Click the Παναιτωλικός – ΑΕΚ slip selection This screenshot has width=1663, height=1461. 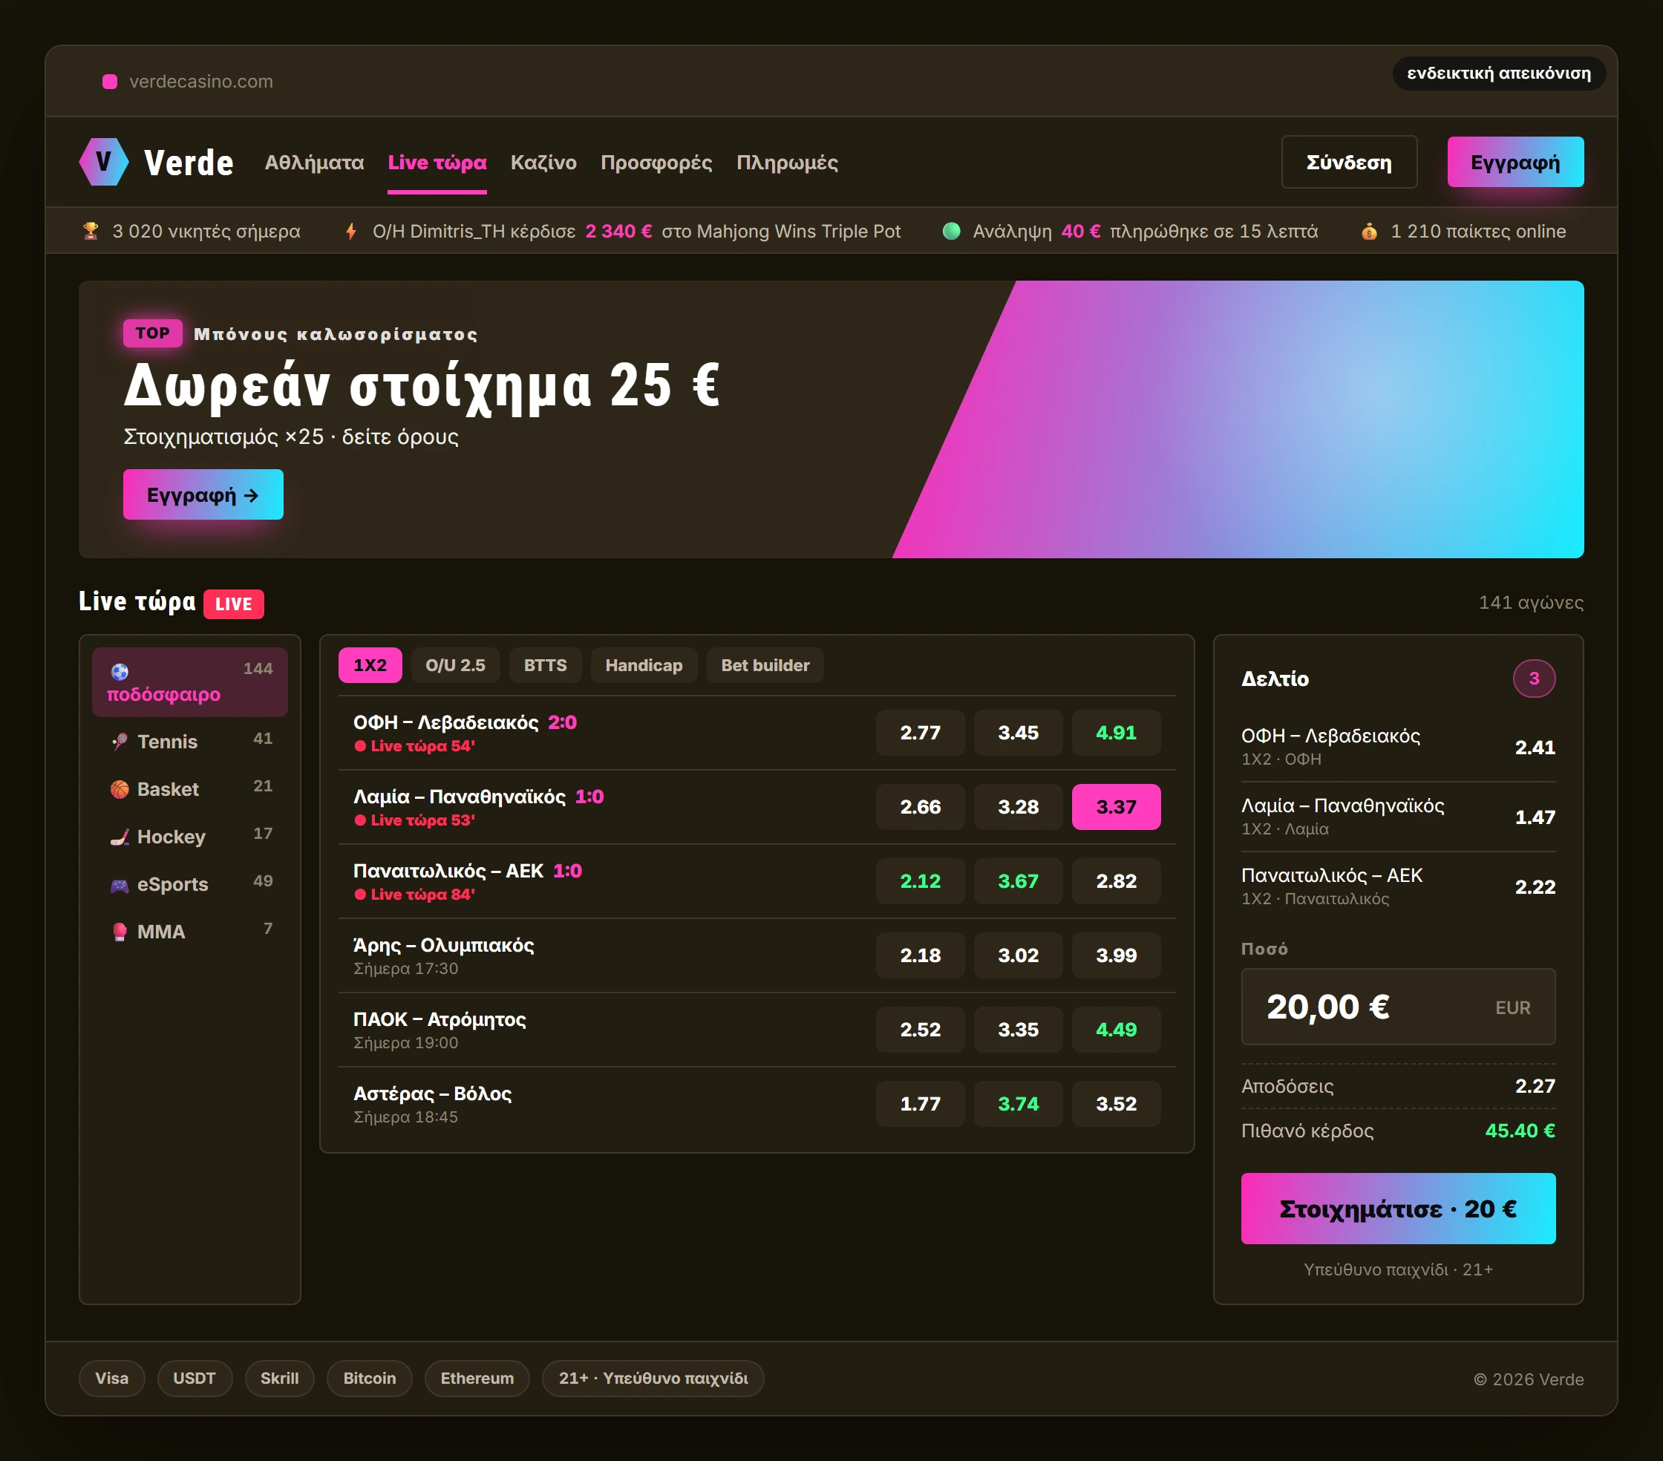pos(1398,886)
